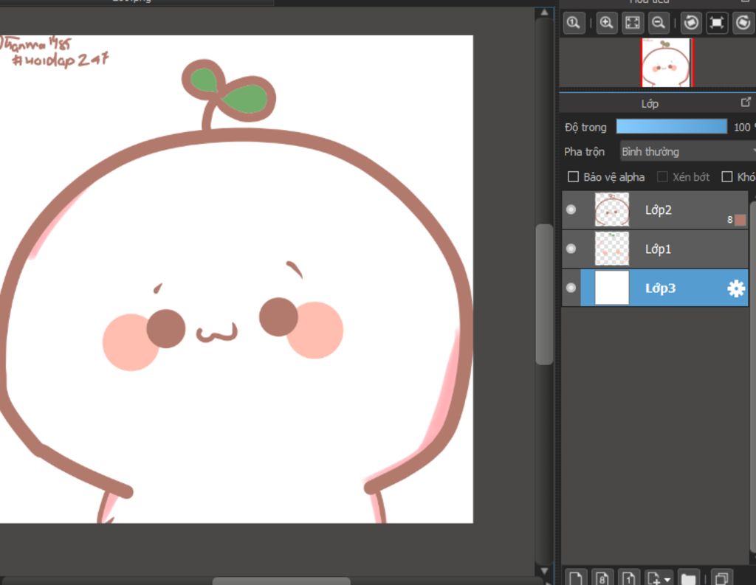Click the canvas vertical scrollbar thumb
Image resolution: width=756 pixels, height=585 pixels.
[544, 294]
